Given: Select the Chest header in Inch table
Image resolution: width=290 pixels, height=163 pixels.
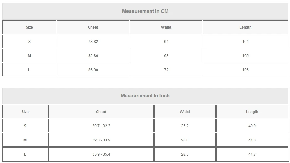Looking at the screenshot, I should (101, 112).
